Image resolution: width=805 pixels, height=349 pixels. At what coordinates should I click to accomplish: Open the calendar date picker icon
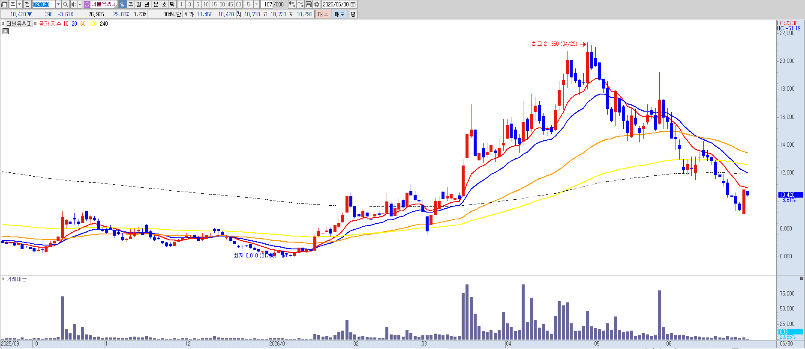click(353, 4)
